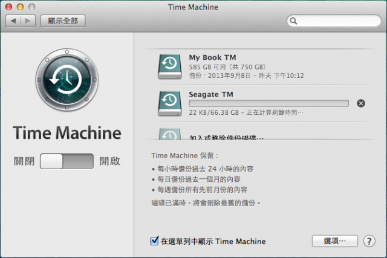
Task: Click the yellow minimize window button
Action: pos(20,7)
